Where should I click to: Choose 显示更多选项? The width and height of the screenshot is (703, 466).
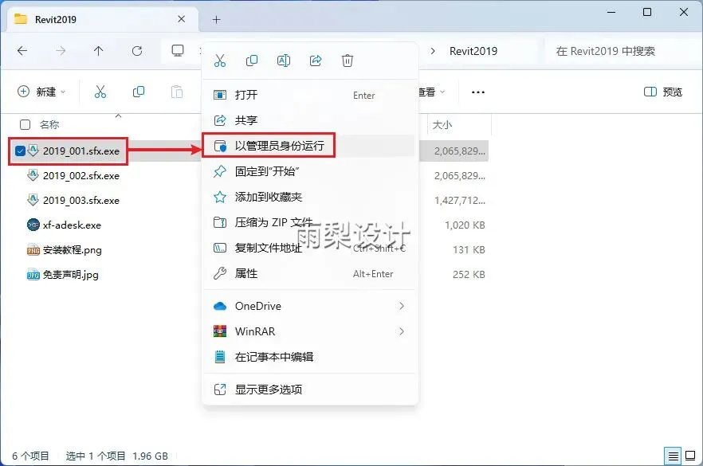click(308, 390)
